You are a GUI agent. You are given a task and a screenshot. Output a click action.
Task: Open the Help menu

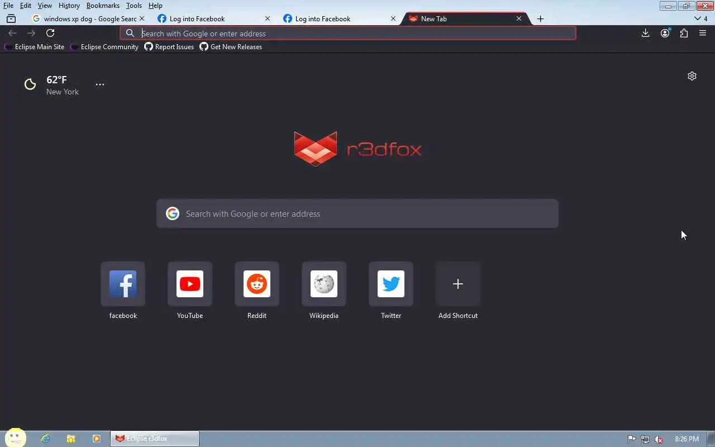155,6
